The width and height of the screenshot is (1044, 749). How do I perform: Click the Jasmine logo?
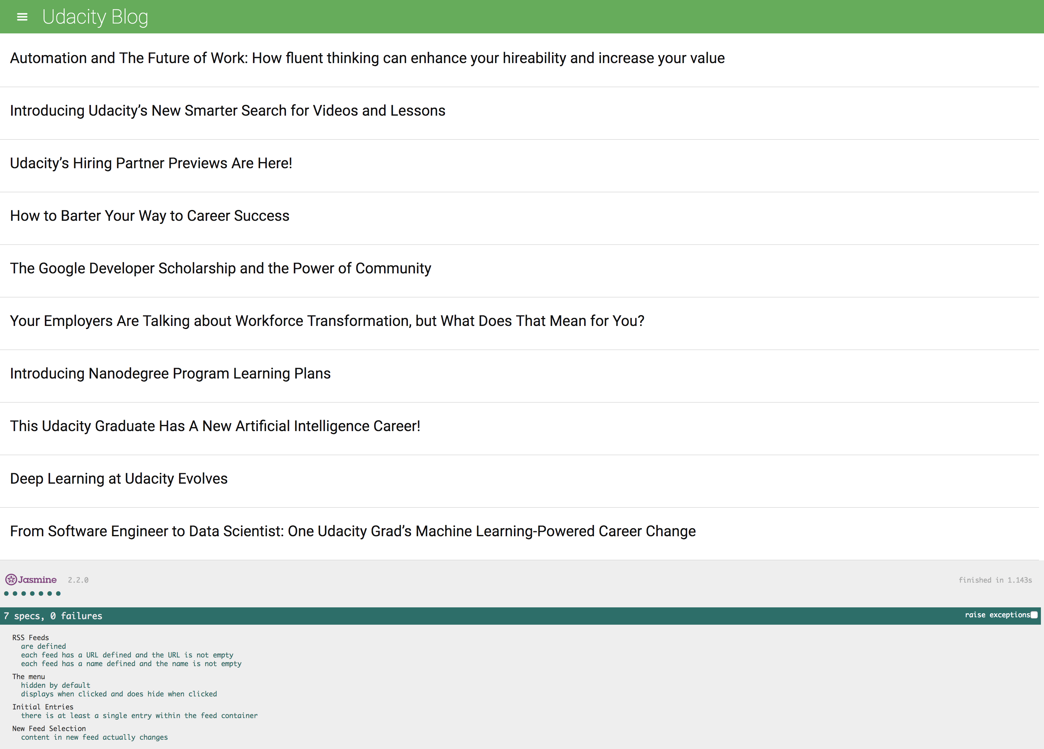[31, 580]
